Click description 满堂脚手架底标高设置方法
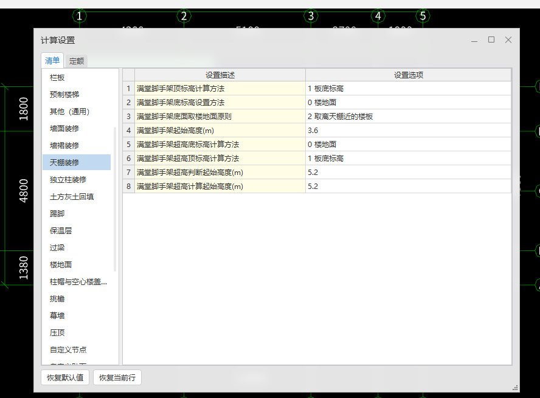This screenshot has width=540, height=398. [220, 103]
